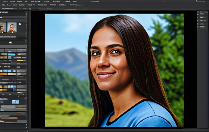The height and width of the screenshot is (132, 209).
Task: Select the blonde woman portrait thumbnail
Action: point(12,28)
